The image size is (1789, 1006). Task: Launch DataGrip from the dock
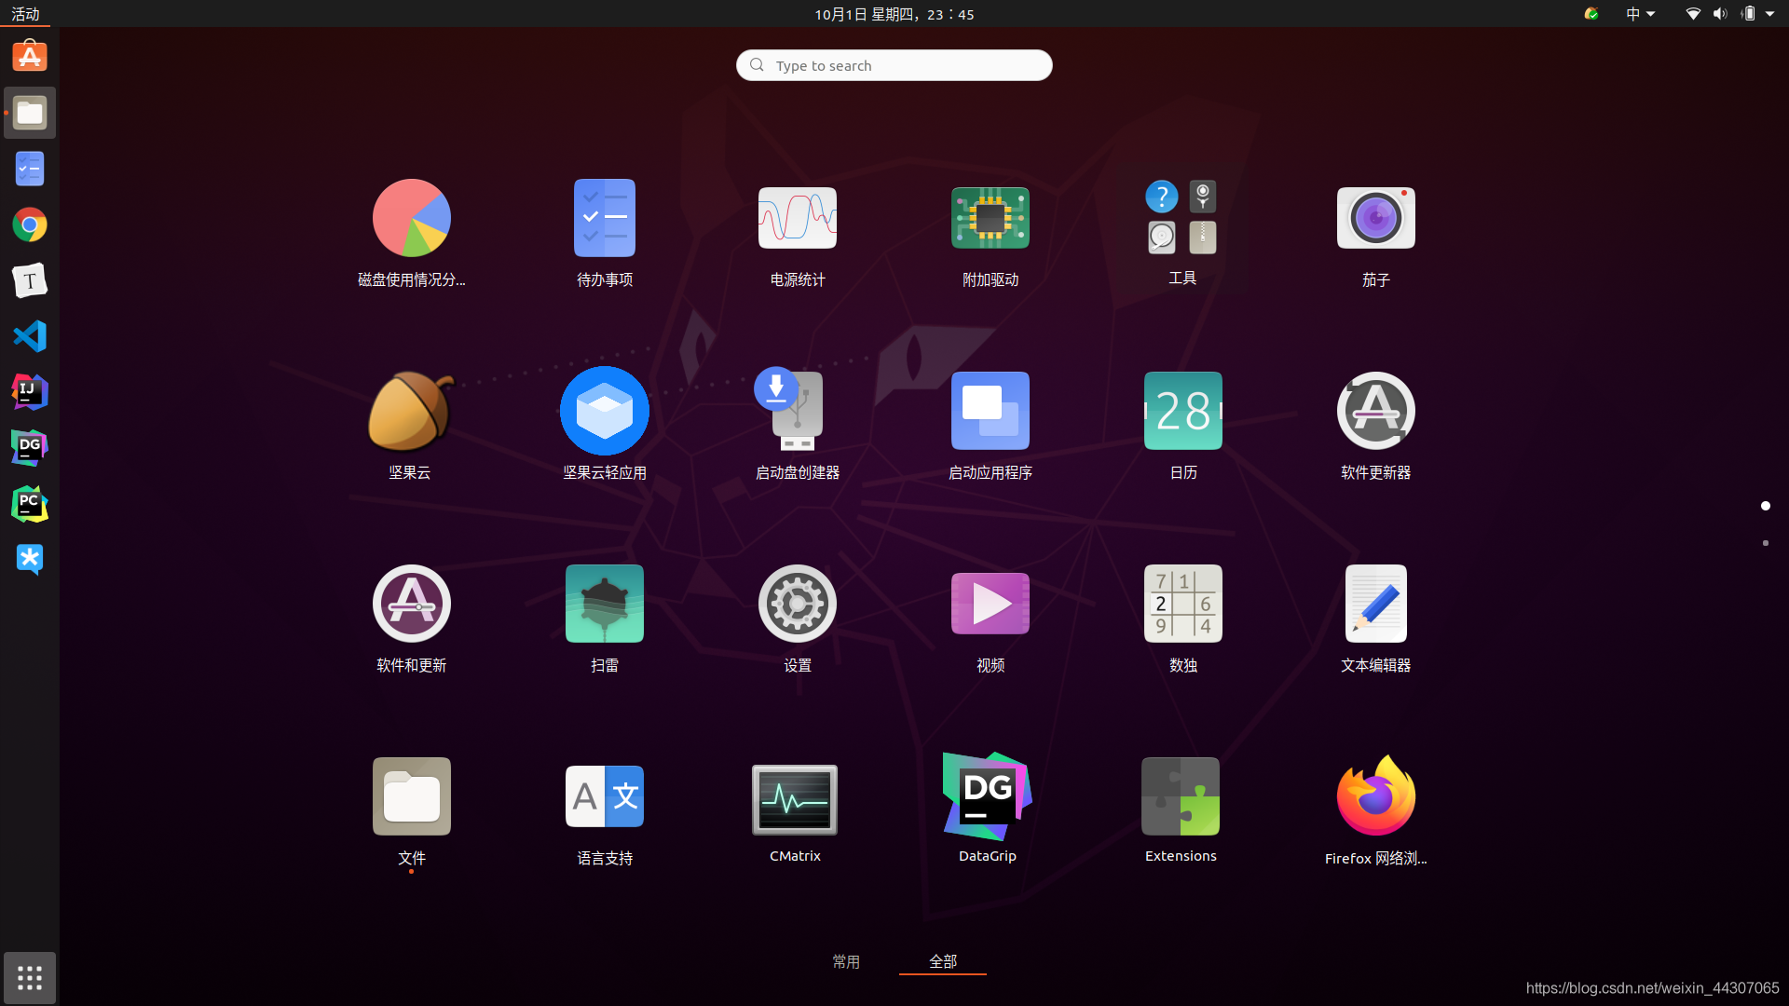tap(30, 448)
